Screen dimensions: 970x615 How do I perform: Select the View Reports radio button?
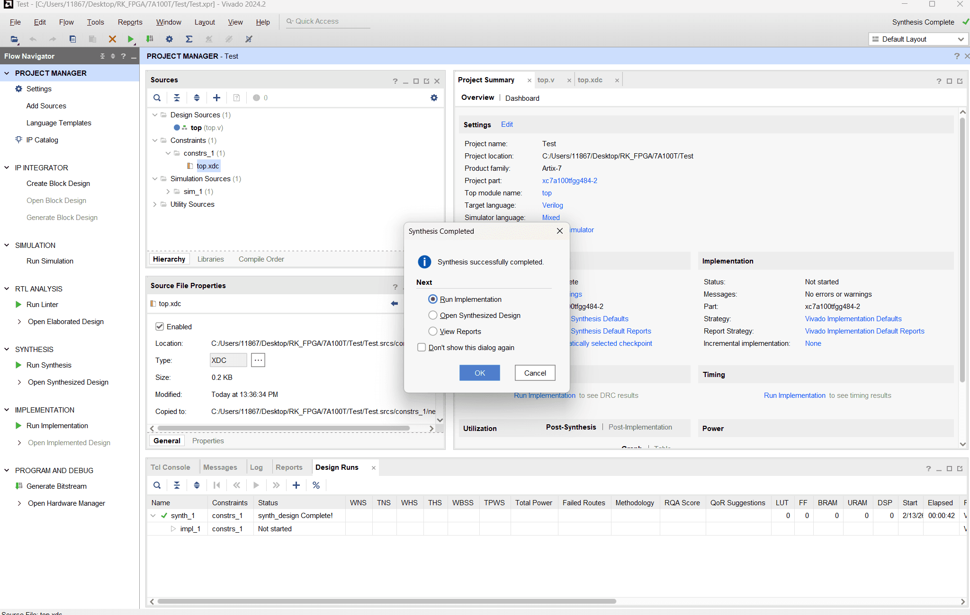[x=433, y=332]
